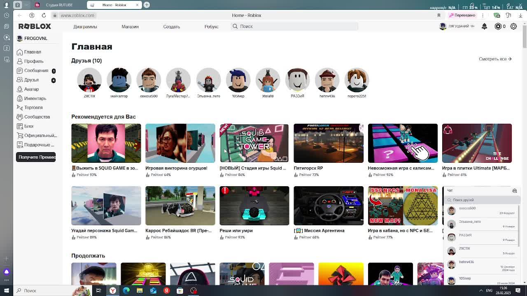Click the bookmark icon in address bar

tap(439, 15)
